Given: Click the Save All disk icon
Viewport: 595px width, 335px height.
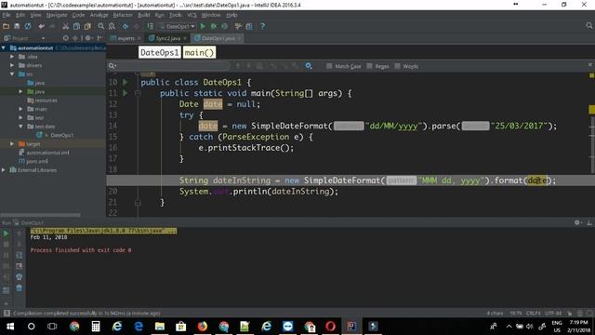Looking at the screenshot, I should (17, 26).
